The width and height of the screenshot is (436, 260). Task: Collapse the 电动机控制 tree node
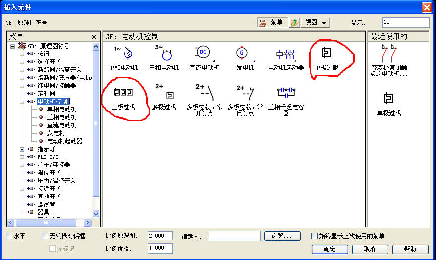click(x=22, y=102)
